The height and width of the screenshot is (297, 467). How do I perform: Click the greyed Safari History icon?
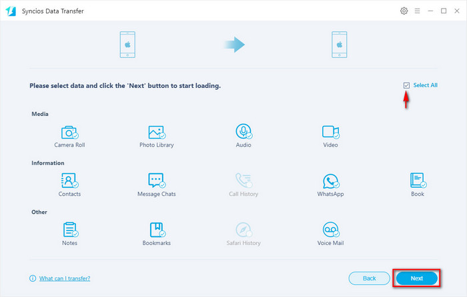244,230
